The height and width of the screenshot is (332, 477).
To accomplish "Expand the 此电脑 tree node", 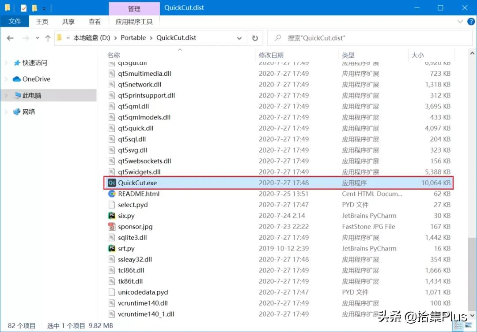I will (6, 95).
